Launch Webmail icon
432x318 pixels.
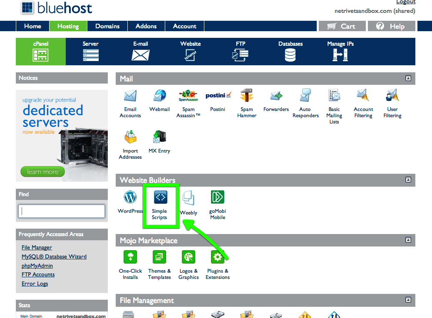point(159,101)
